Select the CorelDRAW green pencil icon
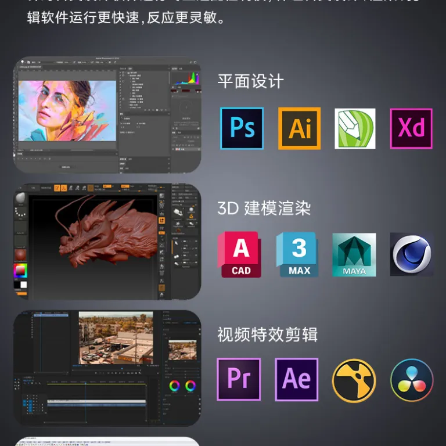Screen dimensions: 446x446 355,128
